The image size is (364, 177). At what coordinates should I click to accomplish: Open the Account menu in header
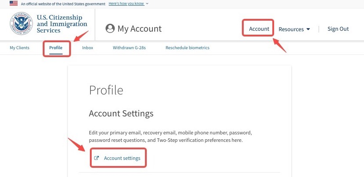pos(259,29)
